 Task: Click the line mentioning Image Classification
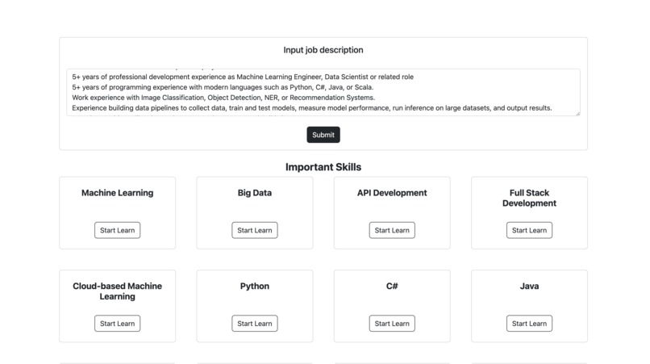pyautogui.click(x=223, y=98)
